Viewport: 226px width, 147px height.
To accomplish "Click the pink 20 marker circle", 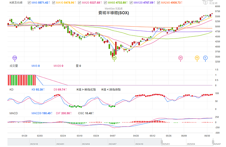I will click(180, 58).
